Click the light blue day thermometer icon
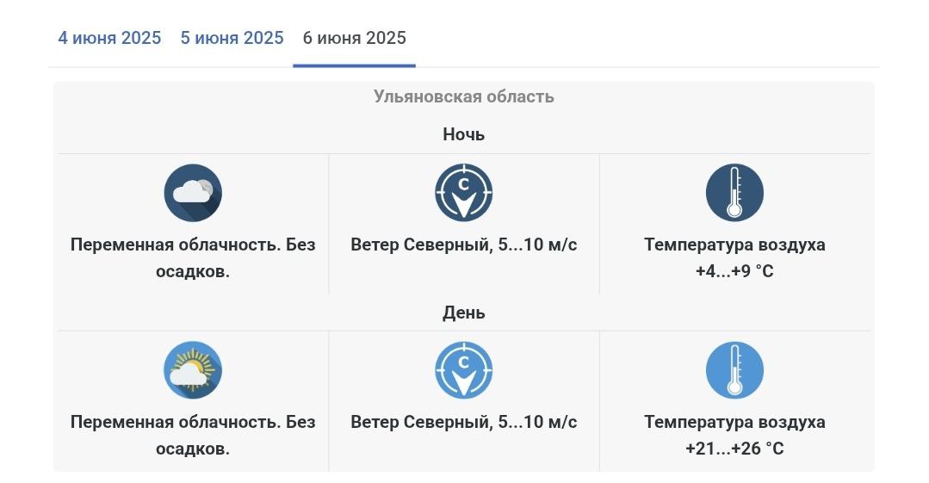The image size is (929, 483). pyautogui.click(x=734, y=370)
